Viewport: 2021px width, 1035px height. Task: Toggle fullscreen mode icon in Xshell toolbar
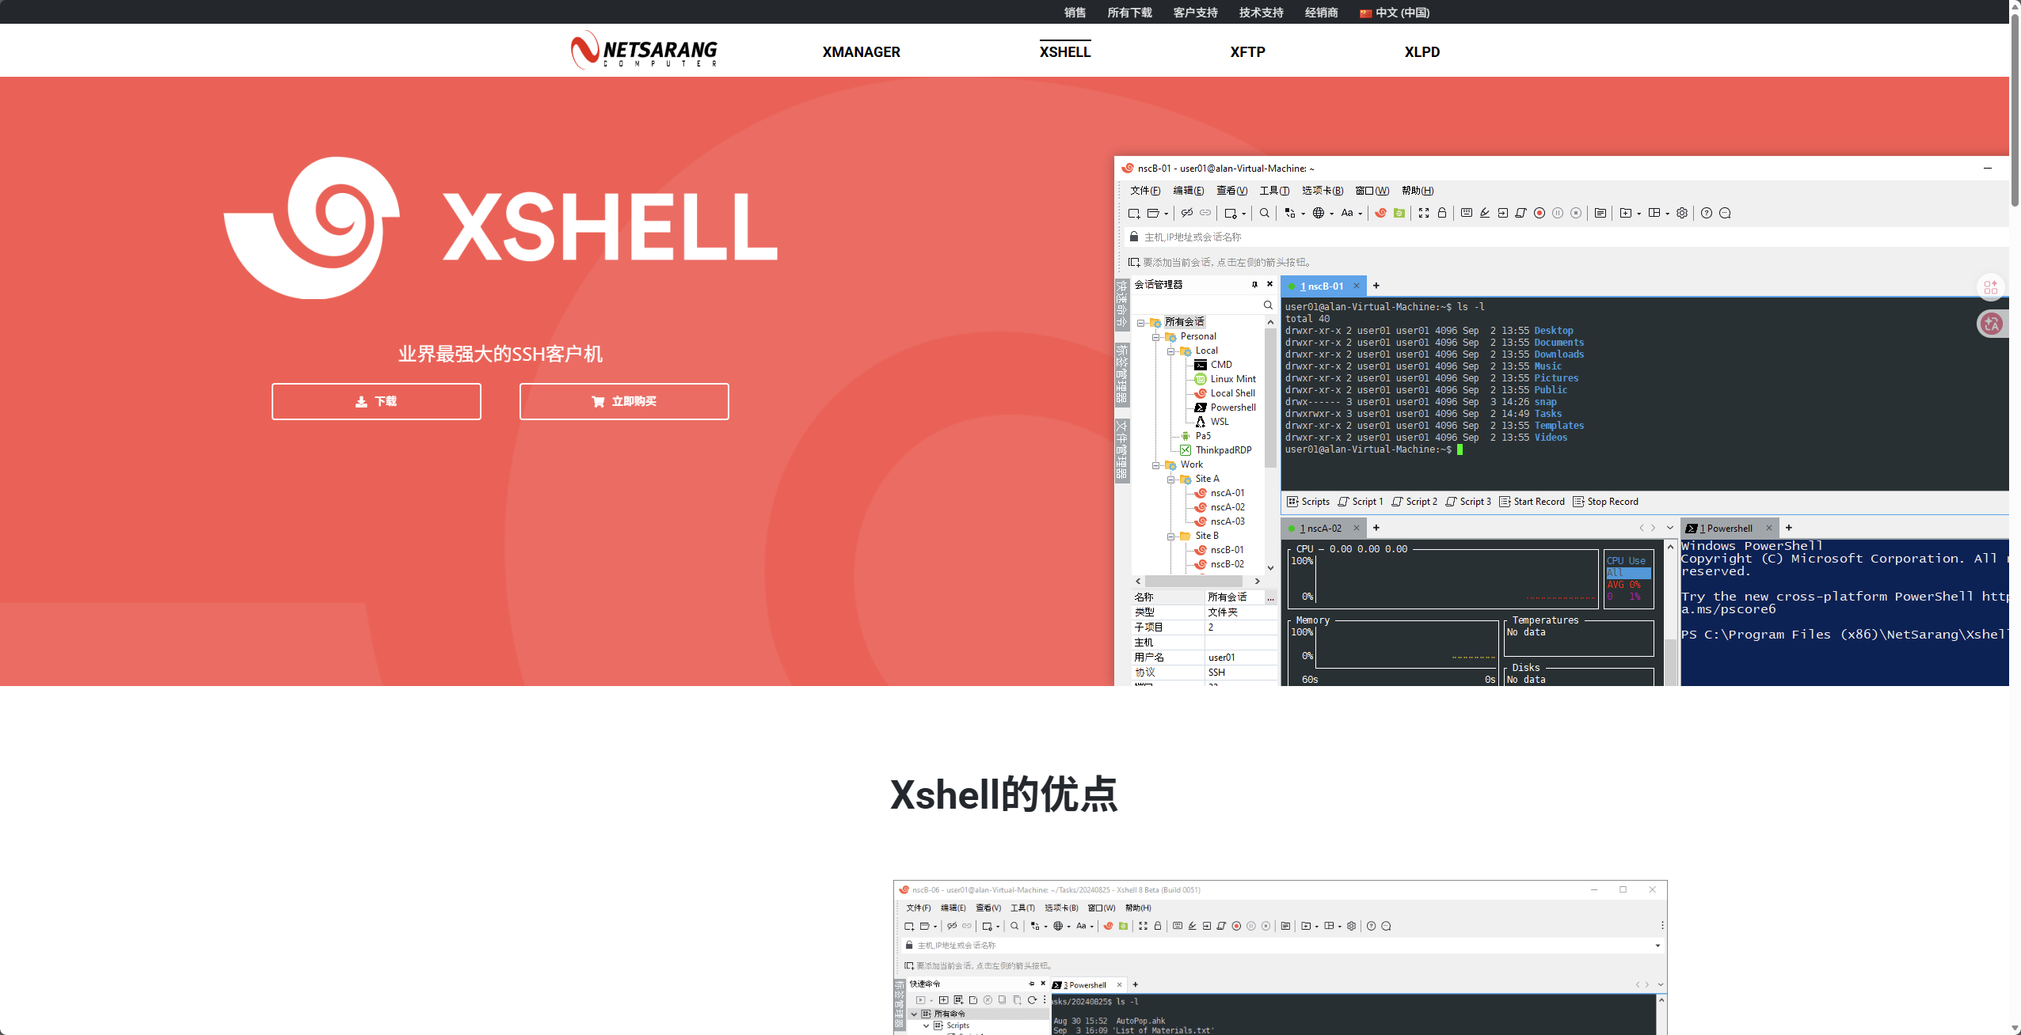[x=1424, y=213]
